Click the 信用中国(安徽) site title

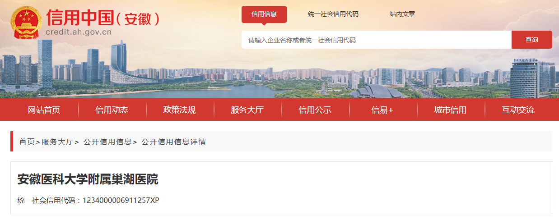coord(103,18)
